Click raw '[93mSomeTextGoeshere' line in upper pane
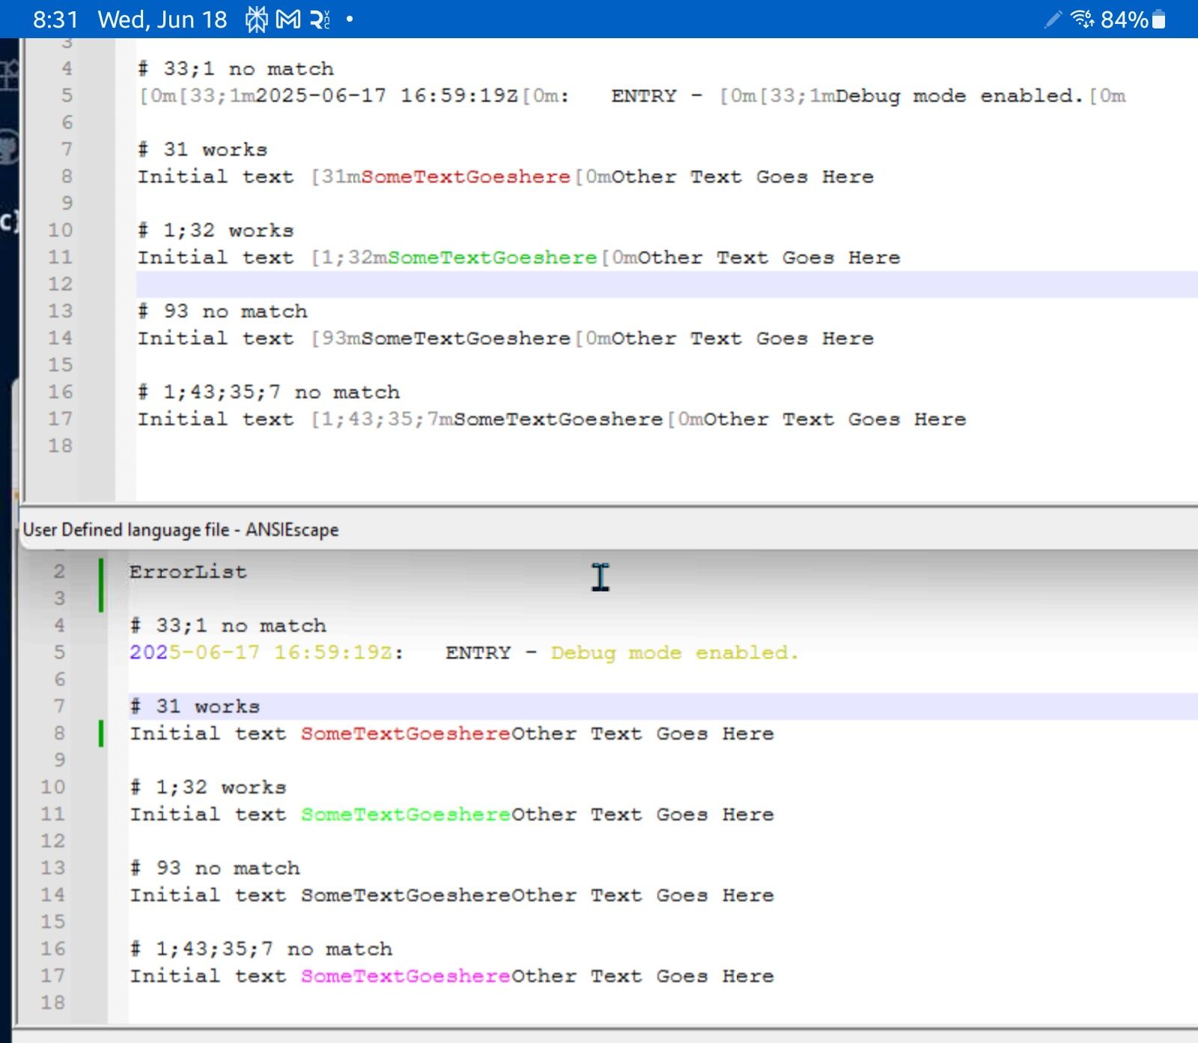1198x1043 pixels. tap(505, 338)
